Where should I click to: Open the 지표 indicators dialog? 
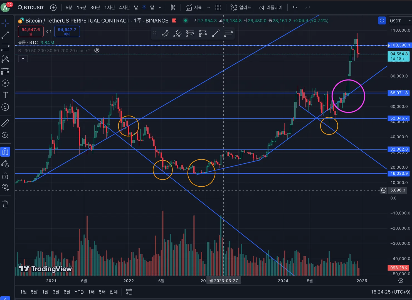(x=194, y=7)
